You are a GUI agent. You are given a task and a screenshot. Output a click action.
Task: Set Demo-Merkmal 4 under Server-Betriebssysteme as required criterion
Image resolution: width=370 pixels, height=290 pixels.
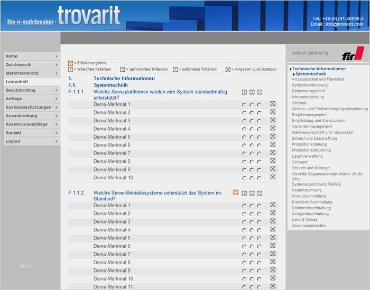click(252, 230)
